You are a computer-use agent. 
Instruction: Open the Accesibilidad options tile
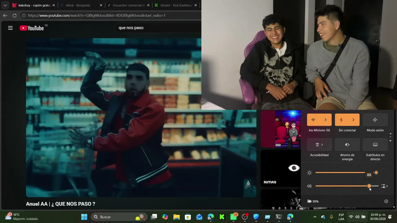319,145
